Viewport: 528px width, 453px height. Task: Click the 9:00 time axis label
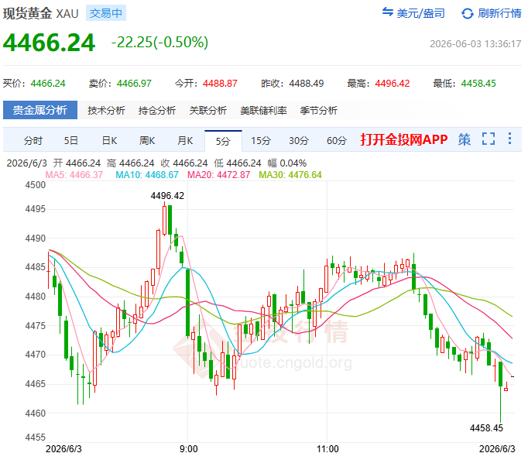coord(189,448)
